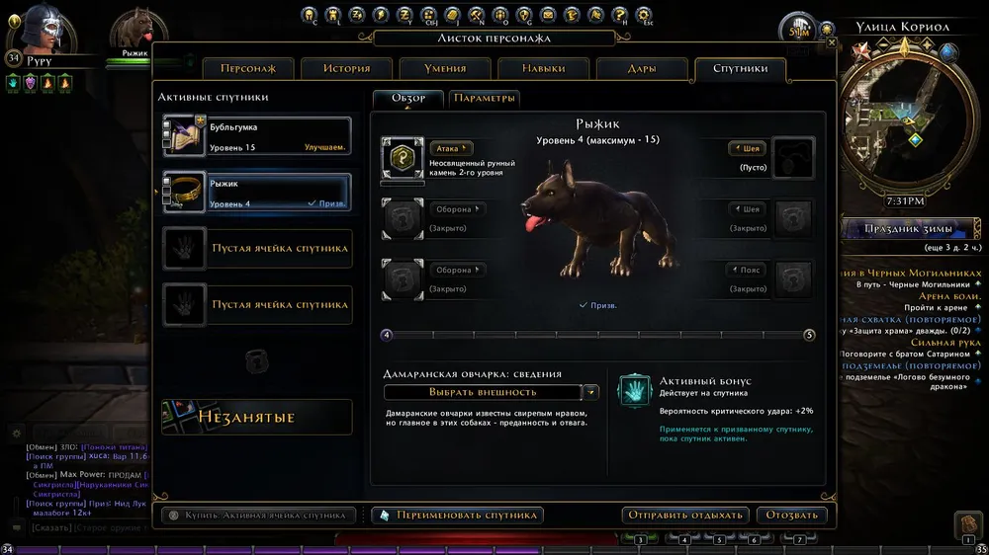Expand the Выбрать внешность dropdown arrow
989x555 pixels.
pyautogui.click(x=591, y=392)
